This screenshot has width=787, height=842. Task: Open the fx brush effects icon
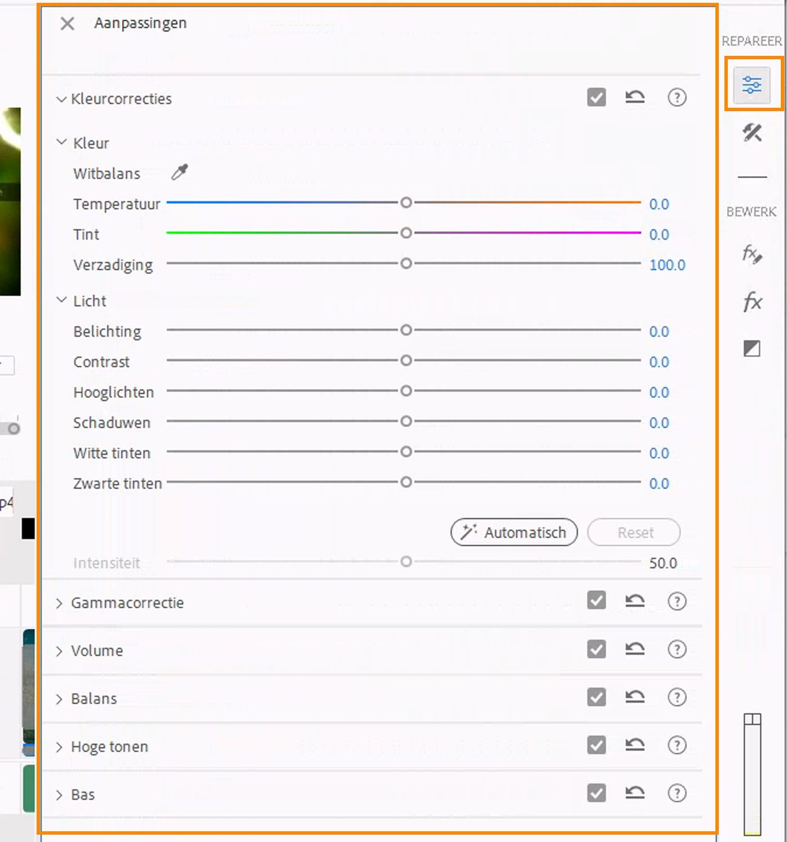coord(752,253)
